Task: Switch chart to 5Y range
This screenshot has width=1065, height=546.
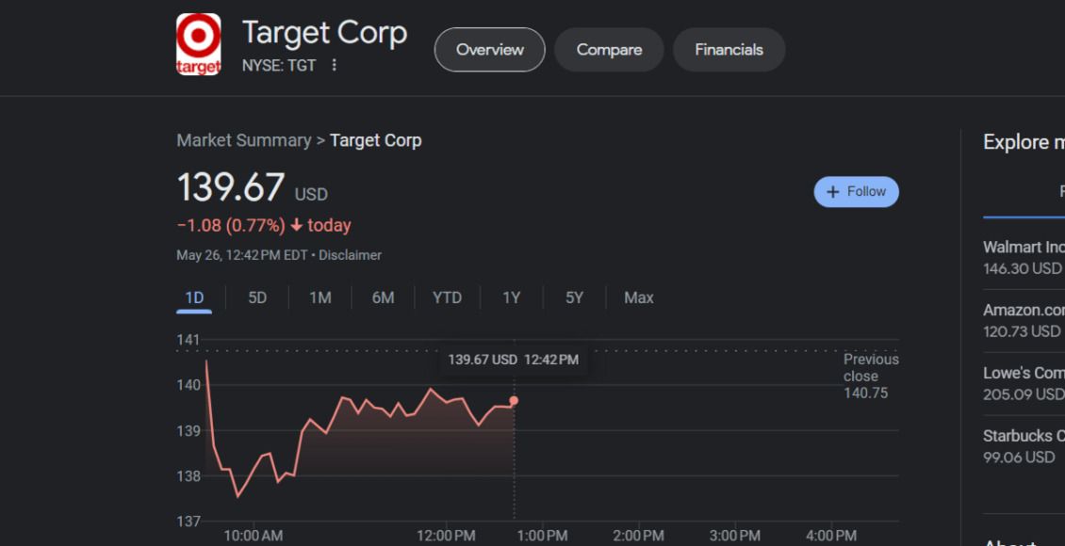Action: pyautogui.click(x=574, y=297)
